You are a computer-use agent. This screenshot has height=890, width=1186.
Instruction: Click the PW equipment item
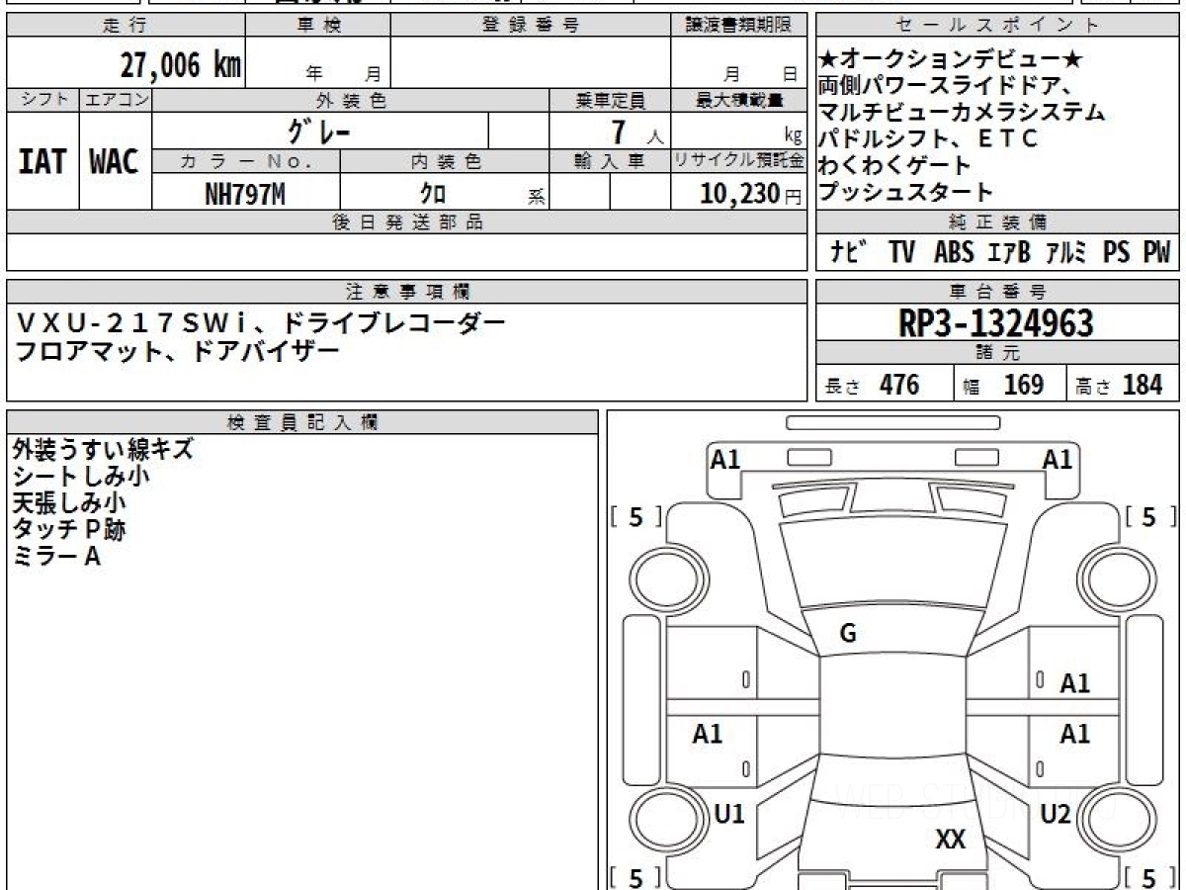point(1156,252)
